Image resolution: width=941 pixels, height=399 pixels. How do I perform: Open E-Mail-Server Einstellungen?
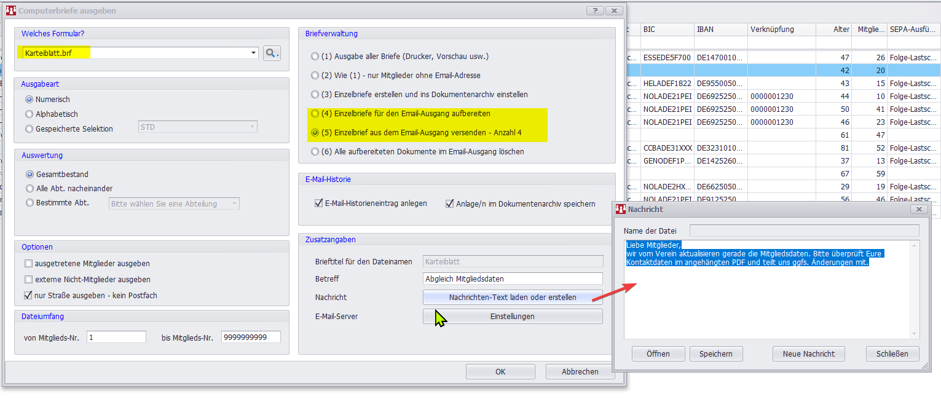click(x=512, y=317)
